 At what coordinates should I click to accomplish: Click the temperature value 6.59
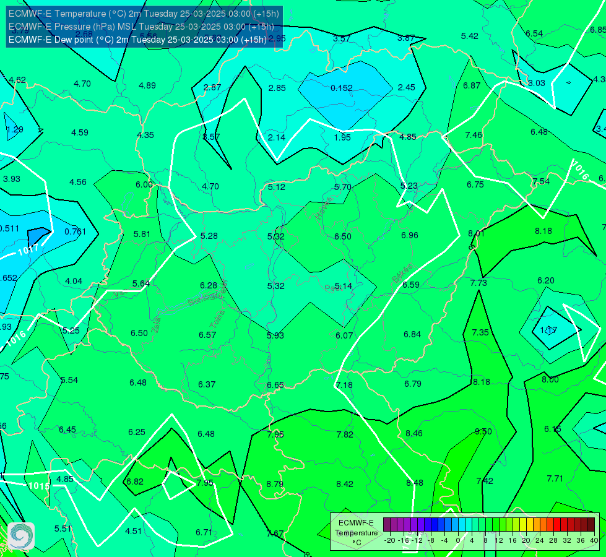point(411,285)
